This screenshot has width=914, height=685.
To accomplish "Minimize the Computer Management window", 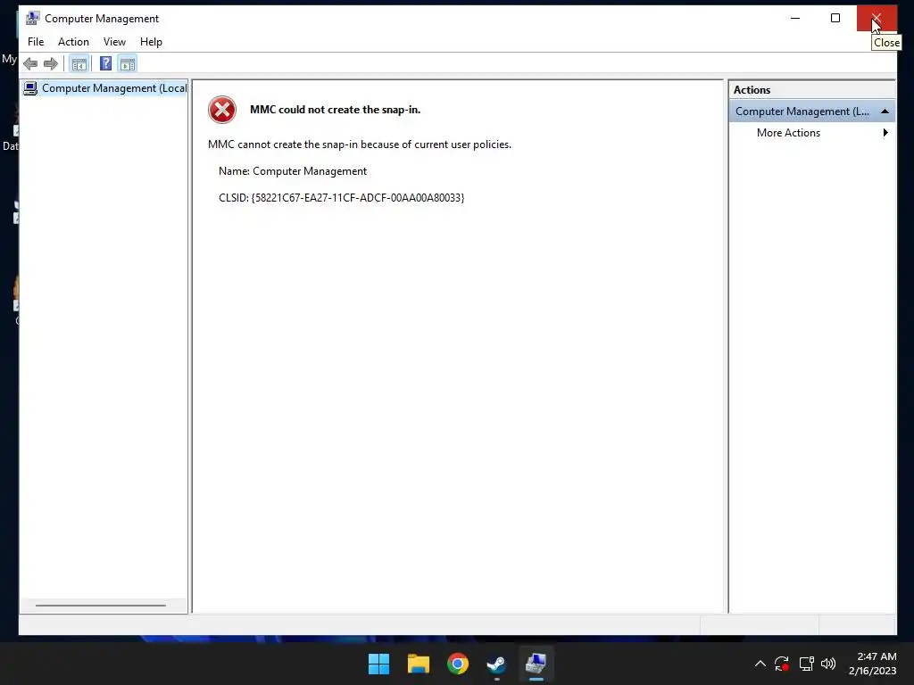I will tap(795, 18).
